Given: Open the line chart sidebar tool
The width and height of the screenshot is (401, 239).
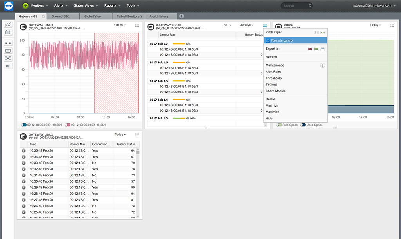Looking at the screenshot, I should [x=8, y=25].
